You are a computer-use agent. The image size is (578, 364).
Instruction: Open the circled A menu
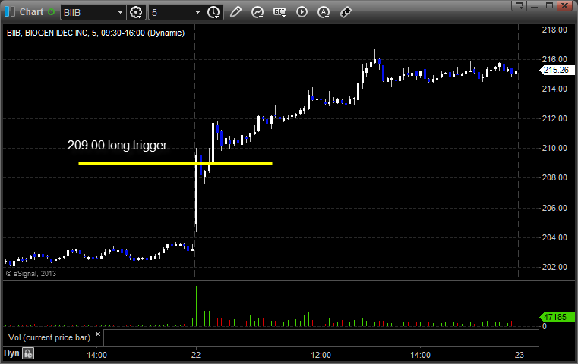tap(324, 13)
